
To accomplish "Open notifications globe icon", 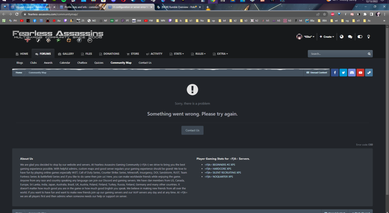I will coord(342,36).
